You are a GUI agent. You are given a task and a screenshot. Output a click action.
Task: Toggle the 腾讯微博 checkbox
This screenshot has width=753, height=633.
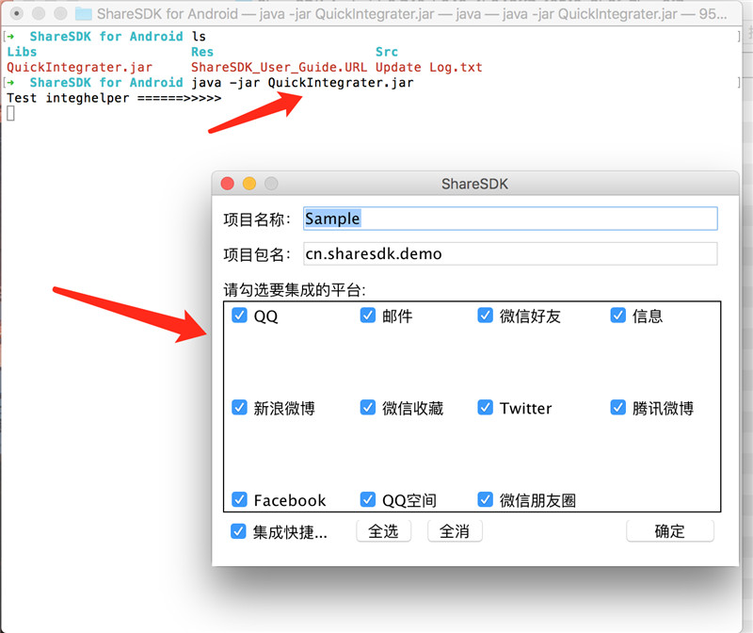618,408
